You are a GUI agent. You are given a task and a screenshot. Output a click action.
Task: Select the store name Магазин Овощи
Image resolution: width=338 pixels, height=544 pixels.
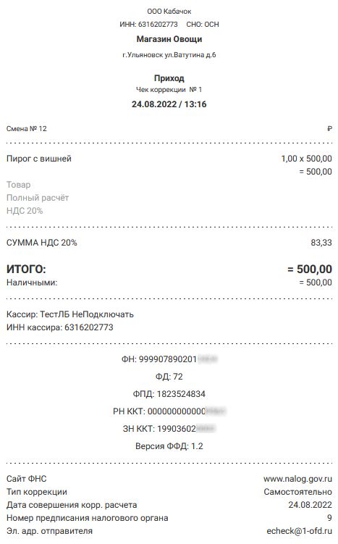click(x=169, y=39)
